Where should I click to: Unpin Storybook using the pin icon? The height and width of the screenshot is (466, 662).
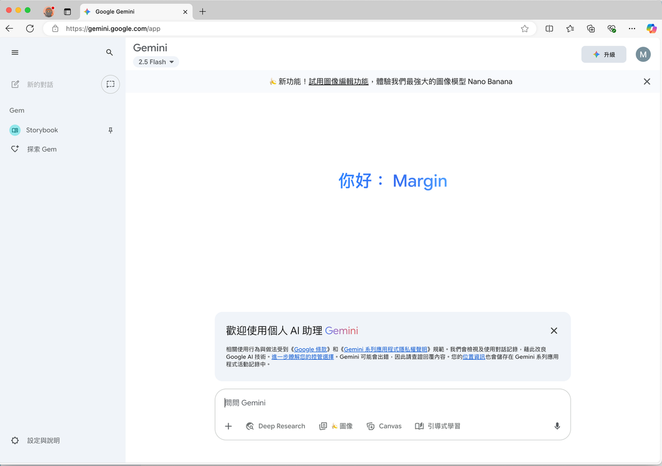pyautogui.click(x=111, y=130)
